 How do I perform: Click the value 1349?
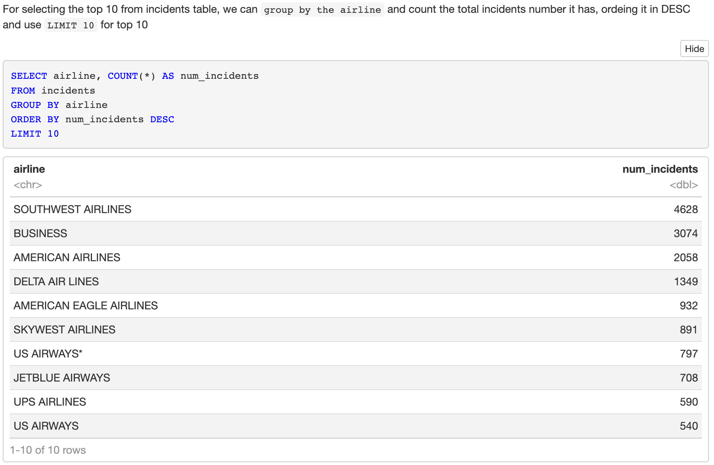pyautogui.click(x=686, y=281)
